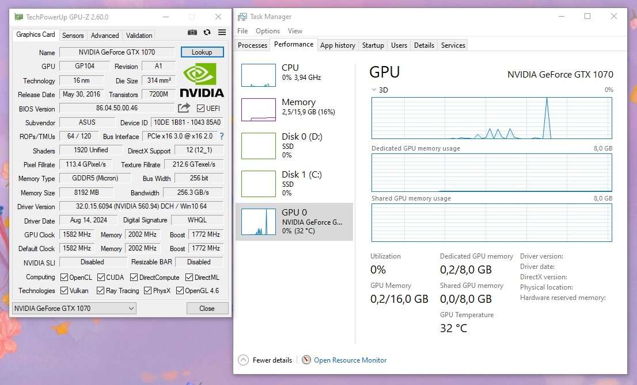The width and height of the screenshot is (637, 385).
Task: Refresh GPU-Z readings with the refresh icon
Action: (x=206, y=32)
